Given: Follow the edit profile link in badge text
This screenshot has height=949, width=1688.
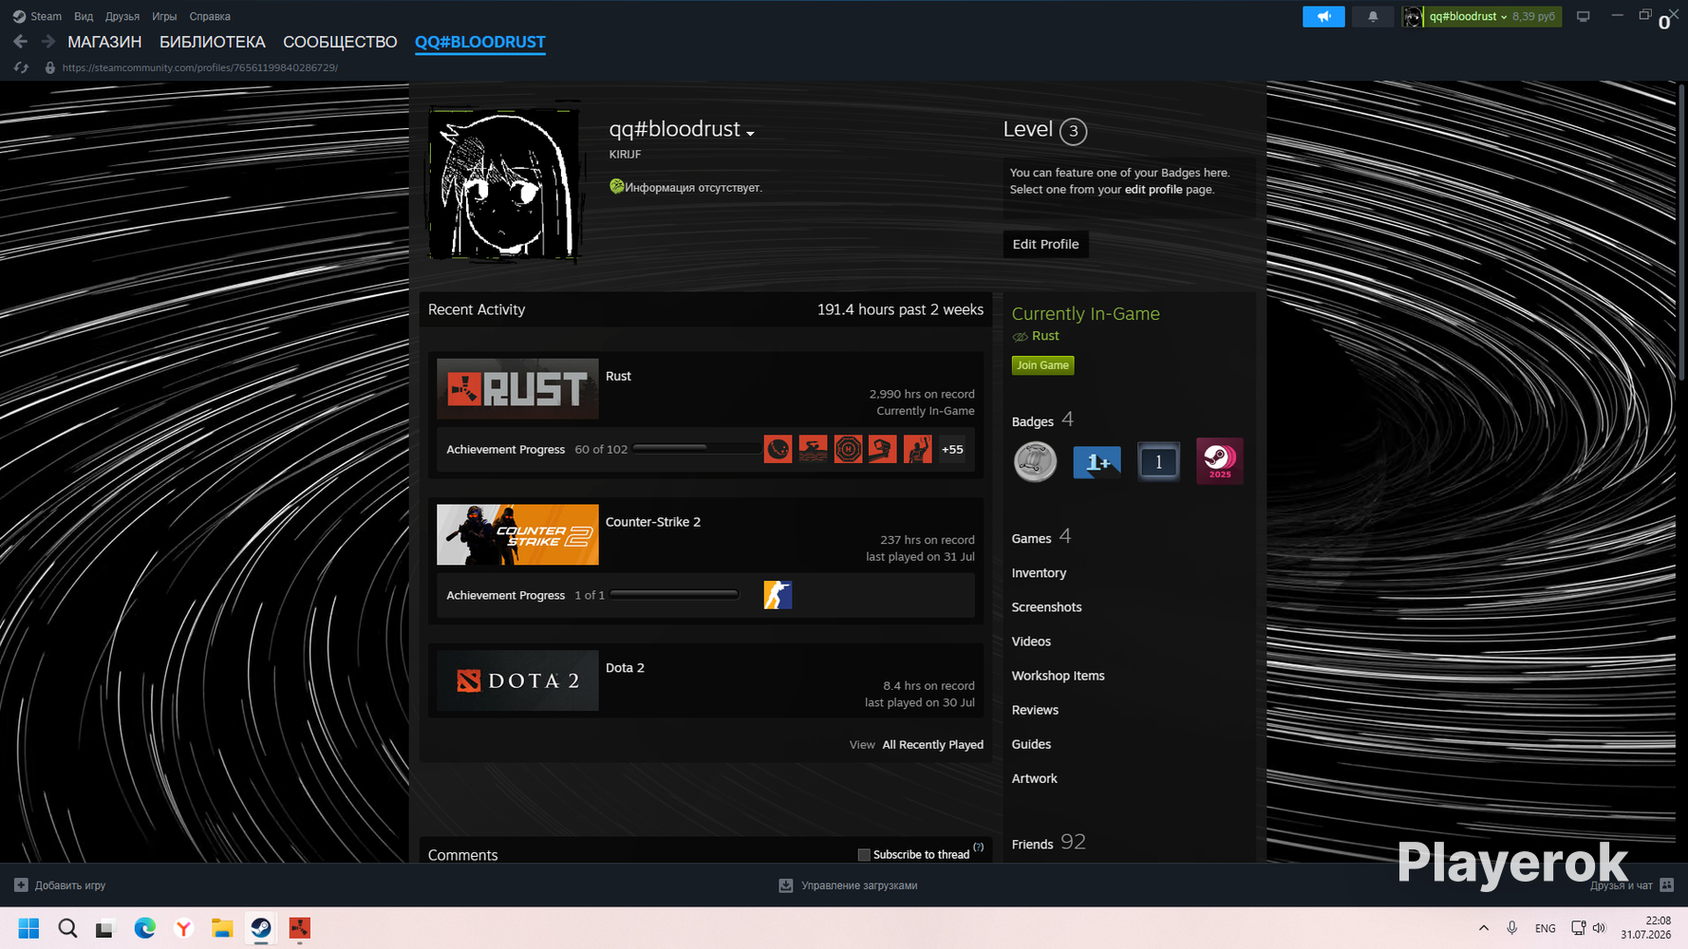Looking at the screenshot, I should tap(1153, 190).
